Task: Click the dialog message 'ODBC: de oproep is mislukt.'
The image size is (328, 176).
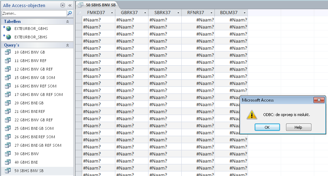Action: click(x=287, y=115)
